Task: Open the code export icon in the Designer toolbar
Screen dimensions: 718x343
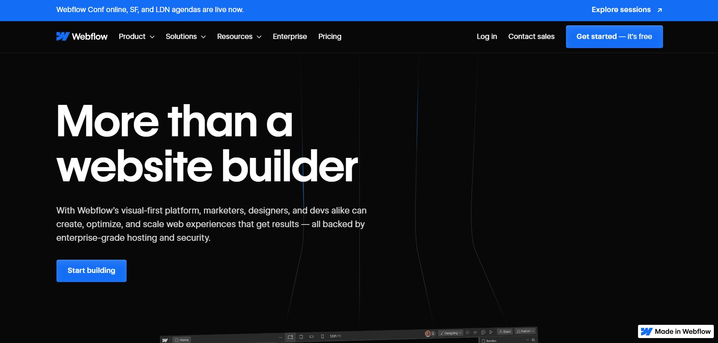Action: (x=475, y=332)
